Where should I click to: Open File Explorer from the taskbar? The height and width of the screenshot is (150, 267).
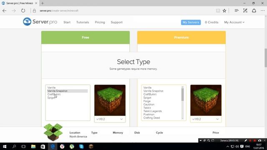point(33,146)
